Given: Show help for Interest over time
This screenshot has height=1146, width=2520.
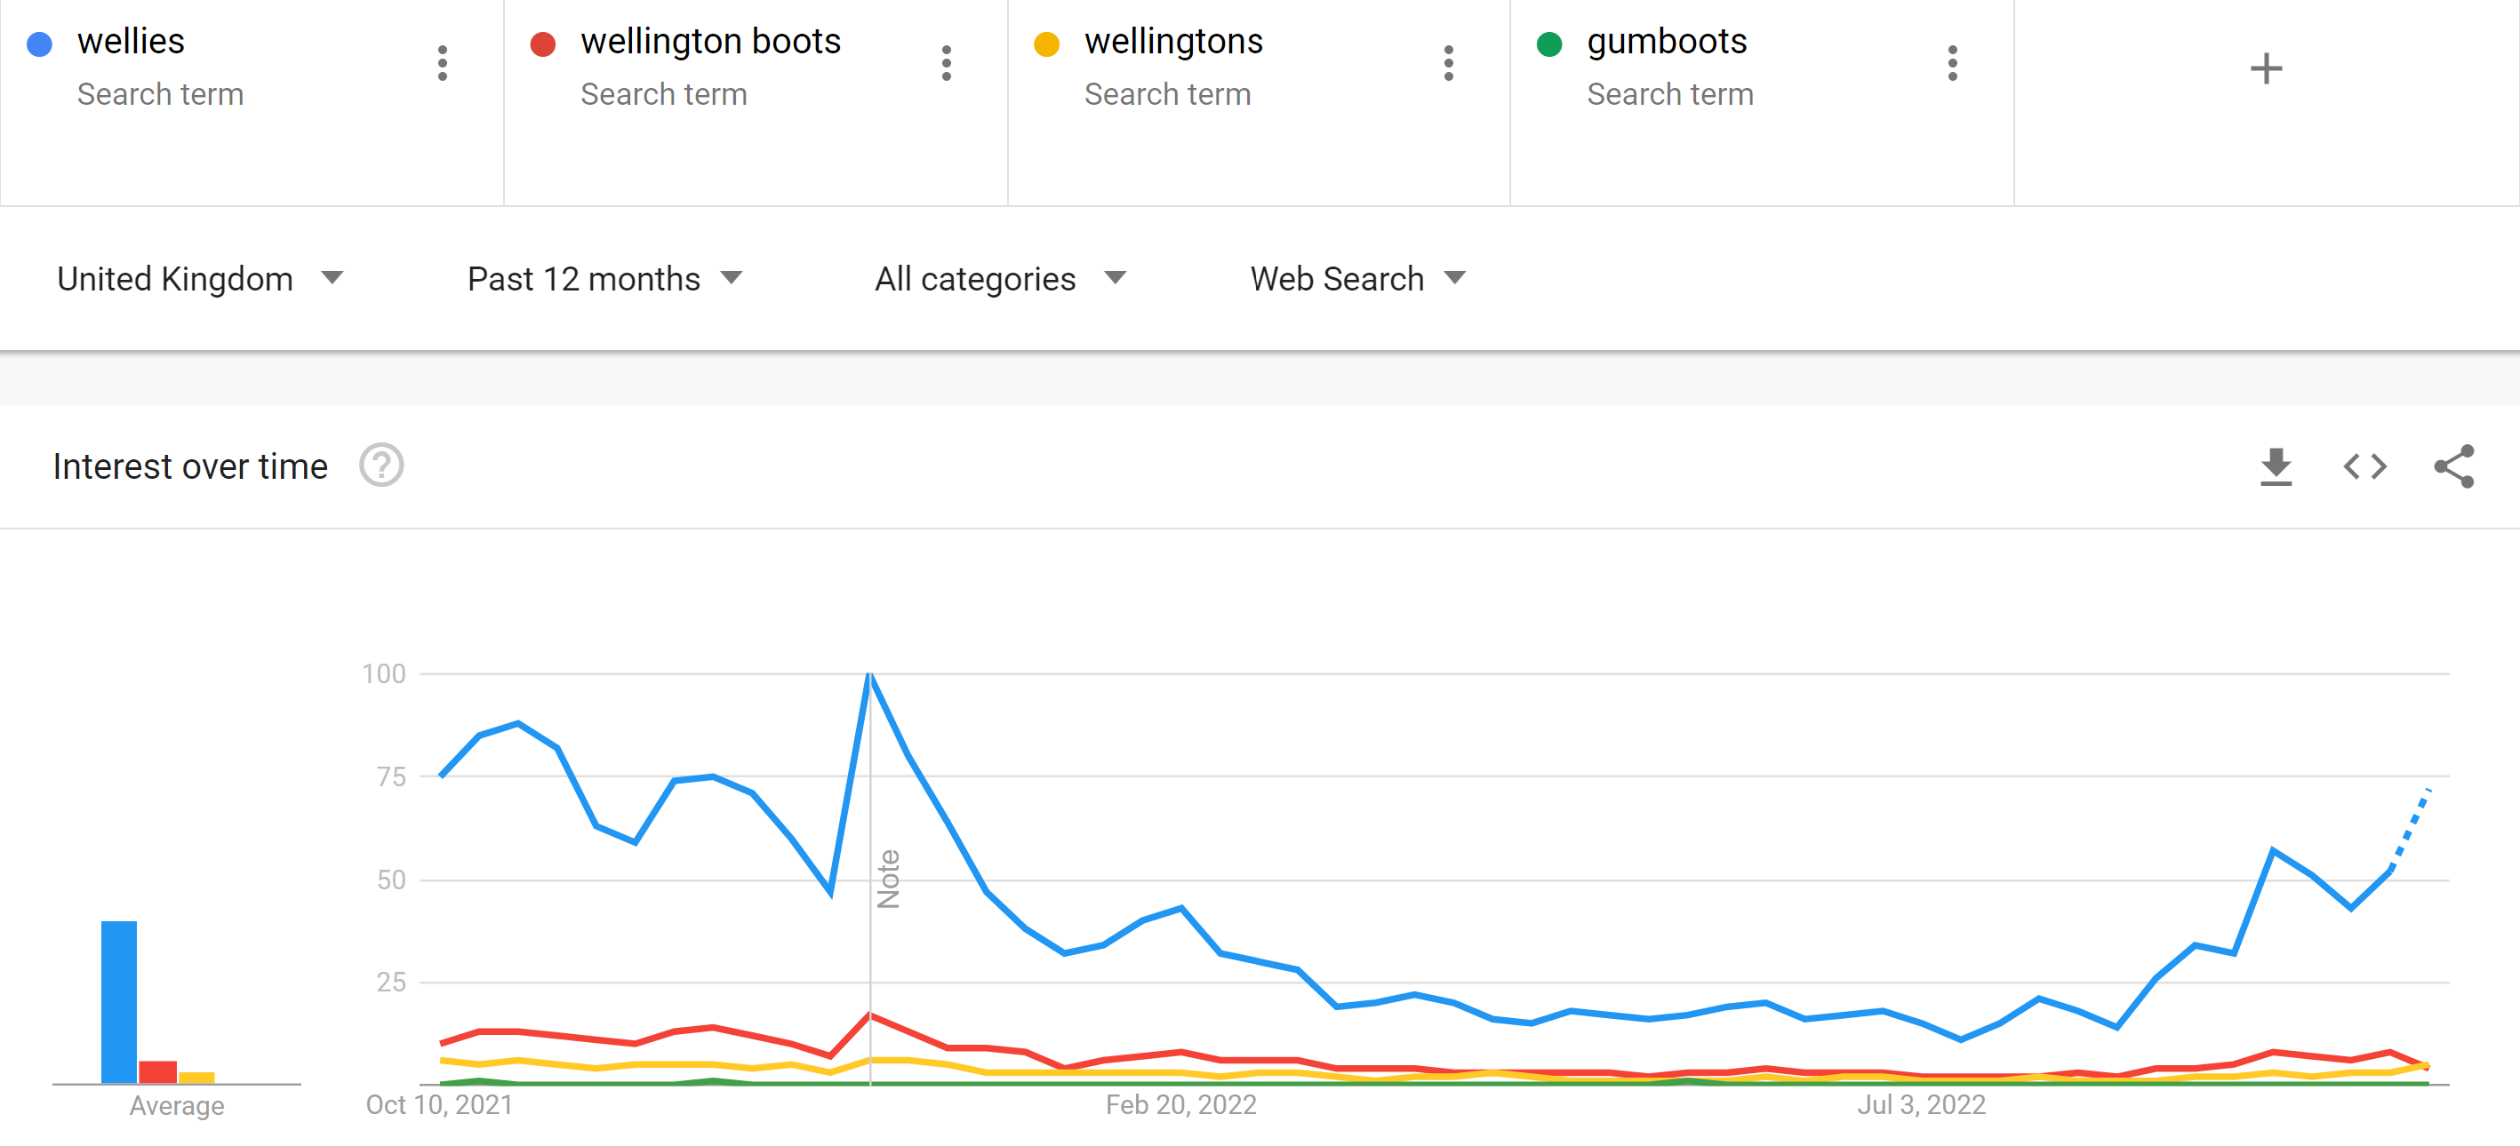Looking at the screenshot, I should pos(381,466).
